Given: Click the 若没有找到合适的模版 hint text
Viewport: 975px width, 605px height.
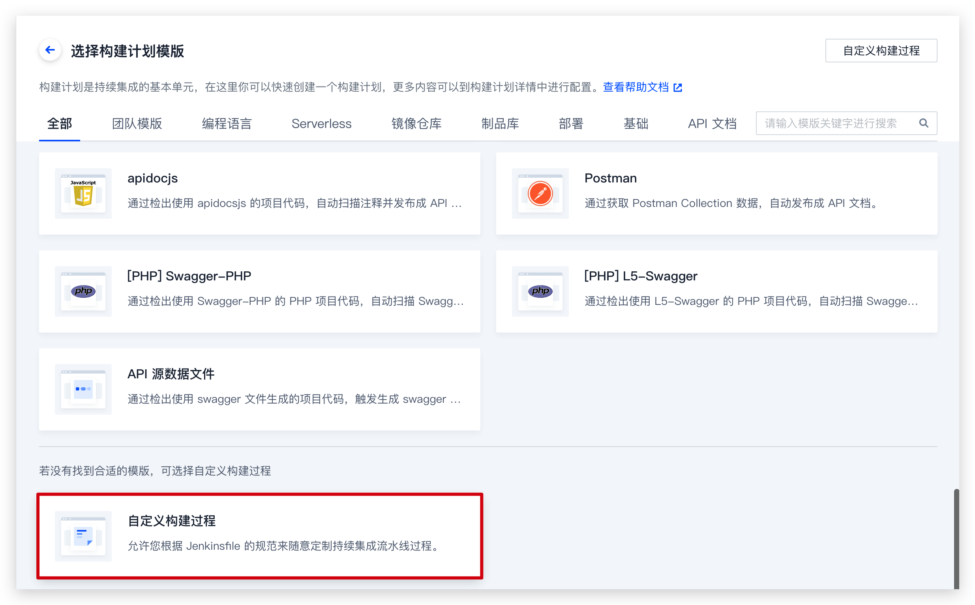Looking at the screenshot, I should (155, 471).
